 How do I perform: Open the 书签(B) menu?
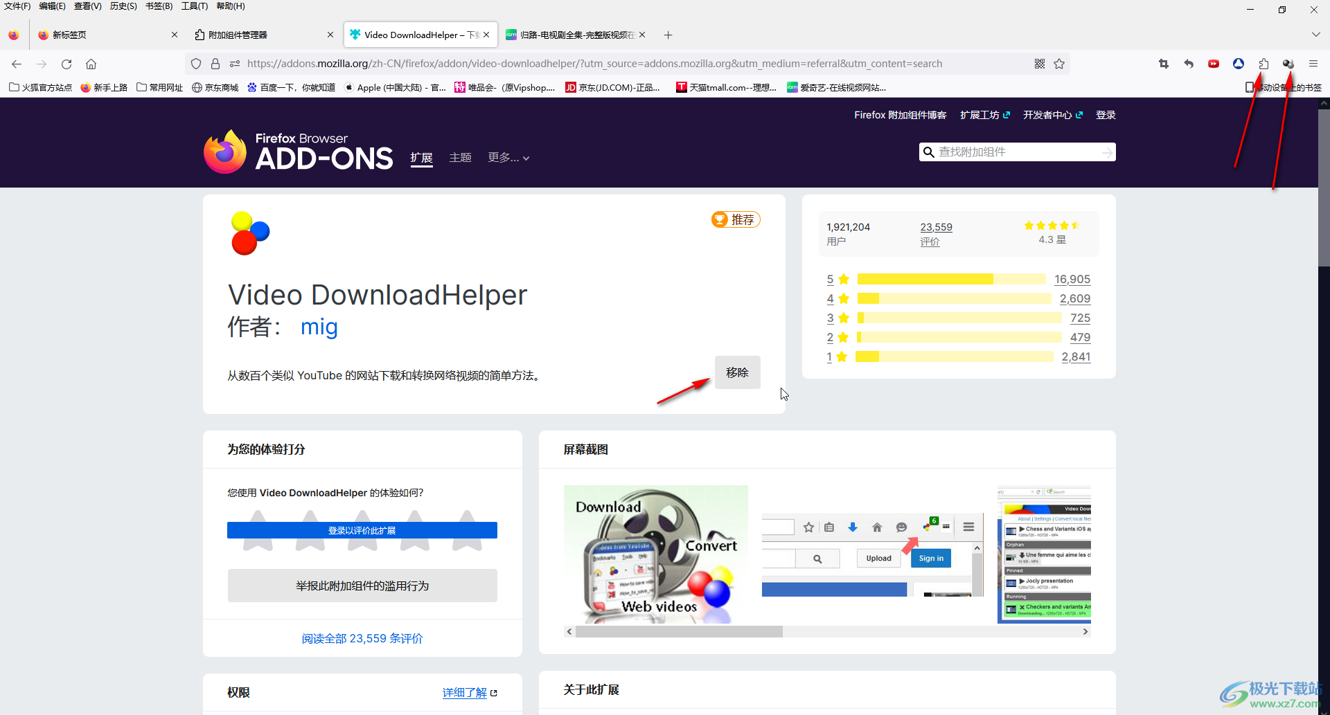click(159, 6)
